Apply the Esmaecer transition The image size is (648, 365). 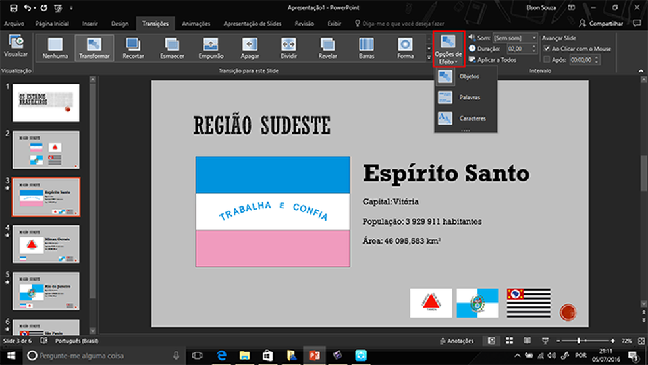(x=172, y=48)
